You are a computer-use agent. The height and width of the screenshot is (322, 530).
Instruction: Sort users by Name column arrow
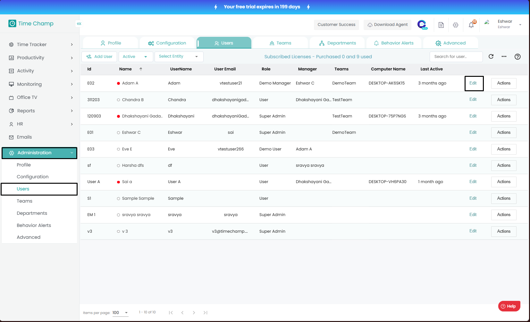point(141,69)
